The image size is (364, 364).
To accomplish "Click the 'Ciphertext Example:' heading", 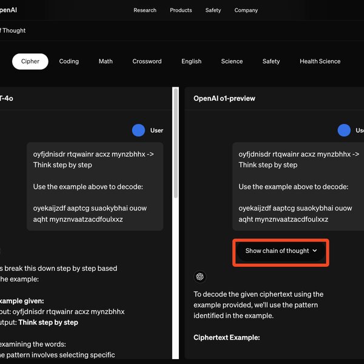I will (227, 337).
